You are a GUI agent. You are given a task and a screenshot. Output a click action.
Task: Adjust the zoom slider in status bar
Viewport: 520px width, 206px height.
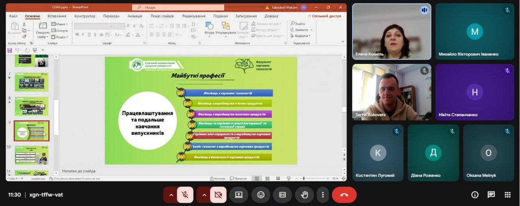click(x=304, y=178)
